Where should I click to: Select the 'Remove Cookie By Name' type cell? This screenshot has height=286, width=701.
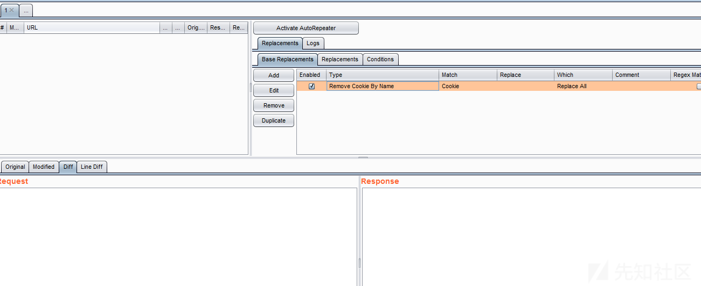click(x=383, y=86)
